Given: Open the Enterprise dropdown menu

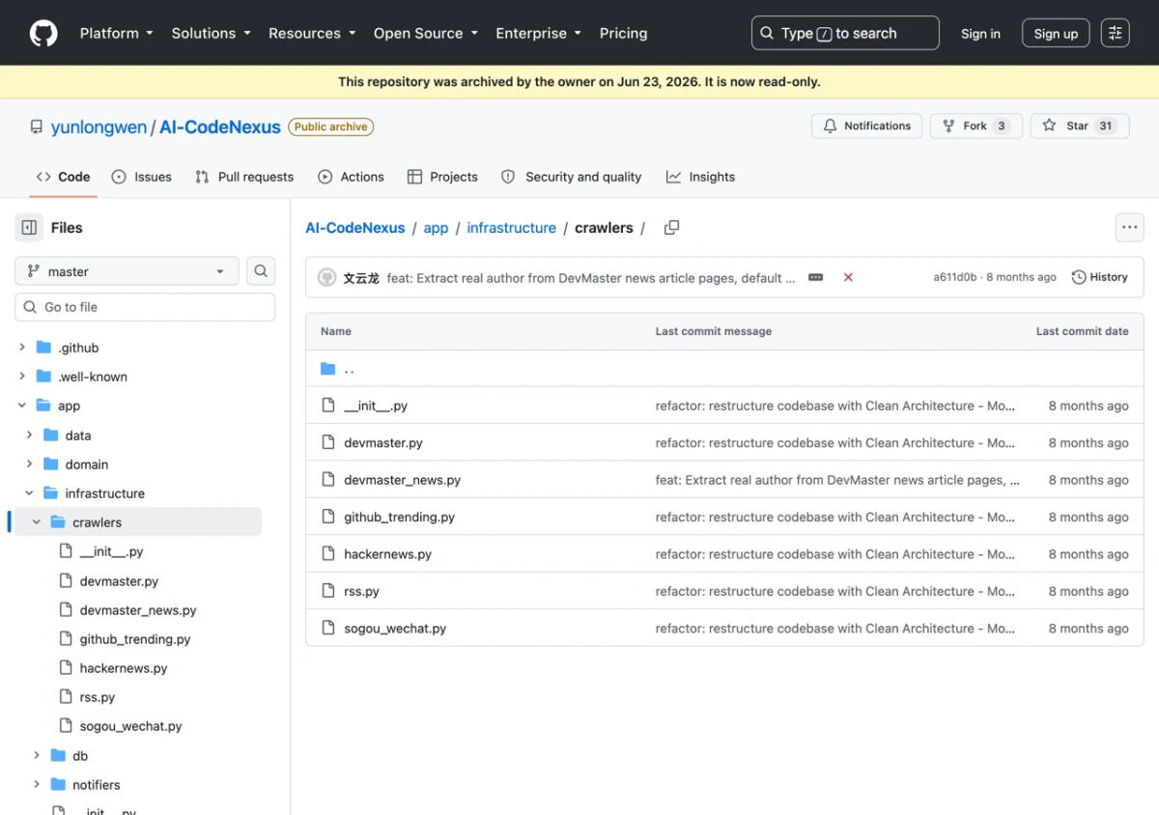Looking at the screenshot, I should (538, 33).
